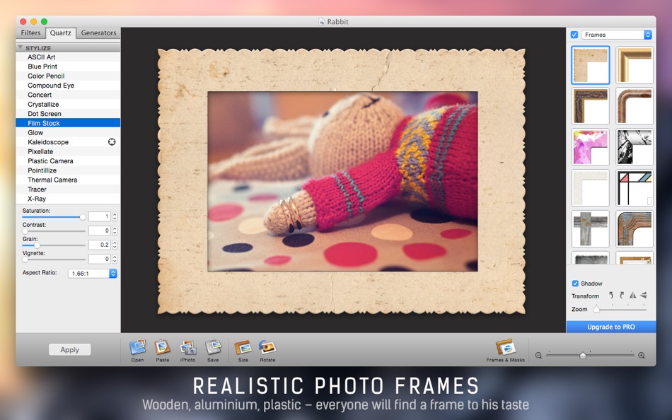
Task: Click the zoom in magnifier icon
Action: click(642, 355)
